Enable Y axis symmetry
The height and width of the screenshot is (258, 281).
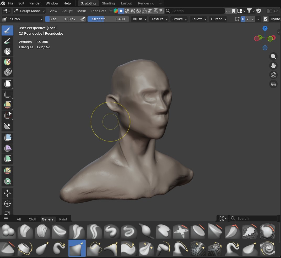pos(247,19)
